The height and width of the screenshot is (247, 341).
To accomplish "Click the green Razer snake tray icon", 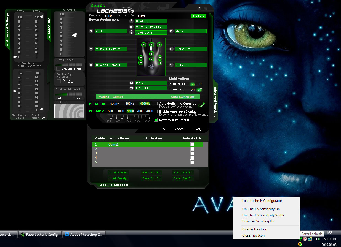I will 300,239.
